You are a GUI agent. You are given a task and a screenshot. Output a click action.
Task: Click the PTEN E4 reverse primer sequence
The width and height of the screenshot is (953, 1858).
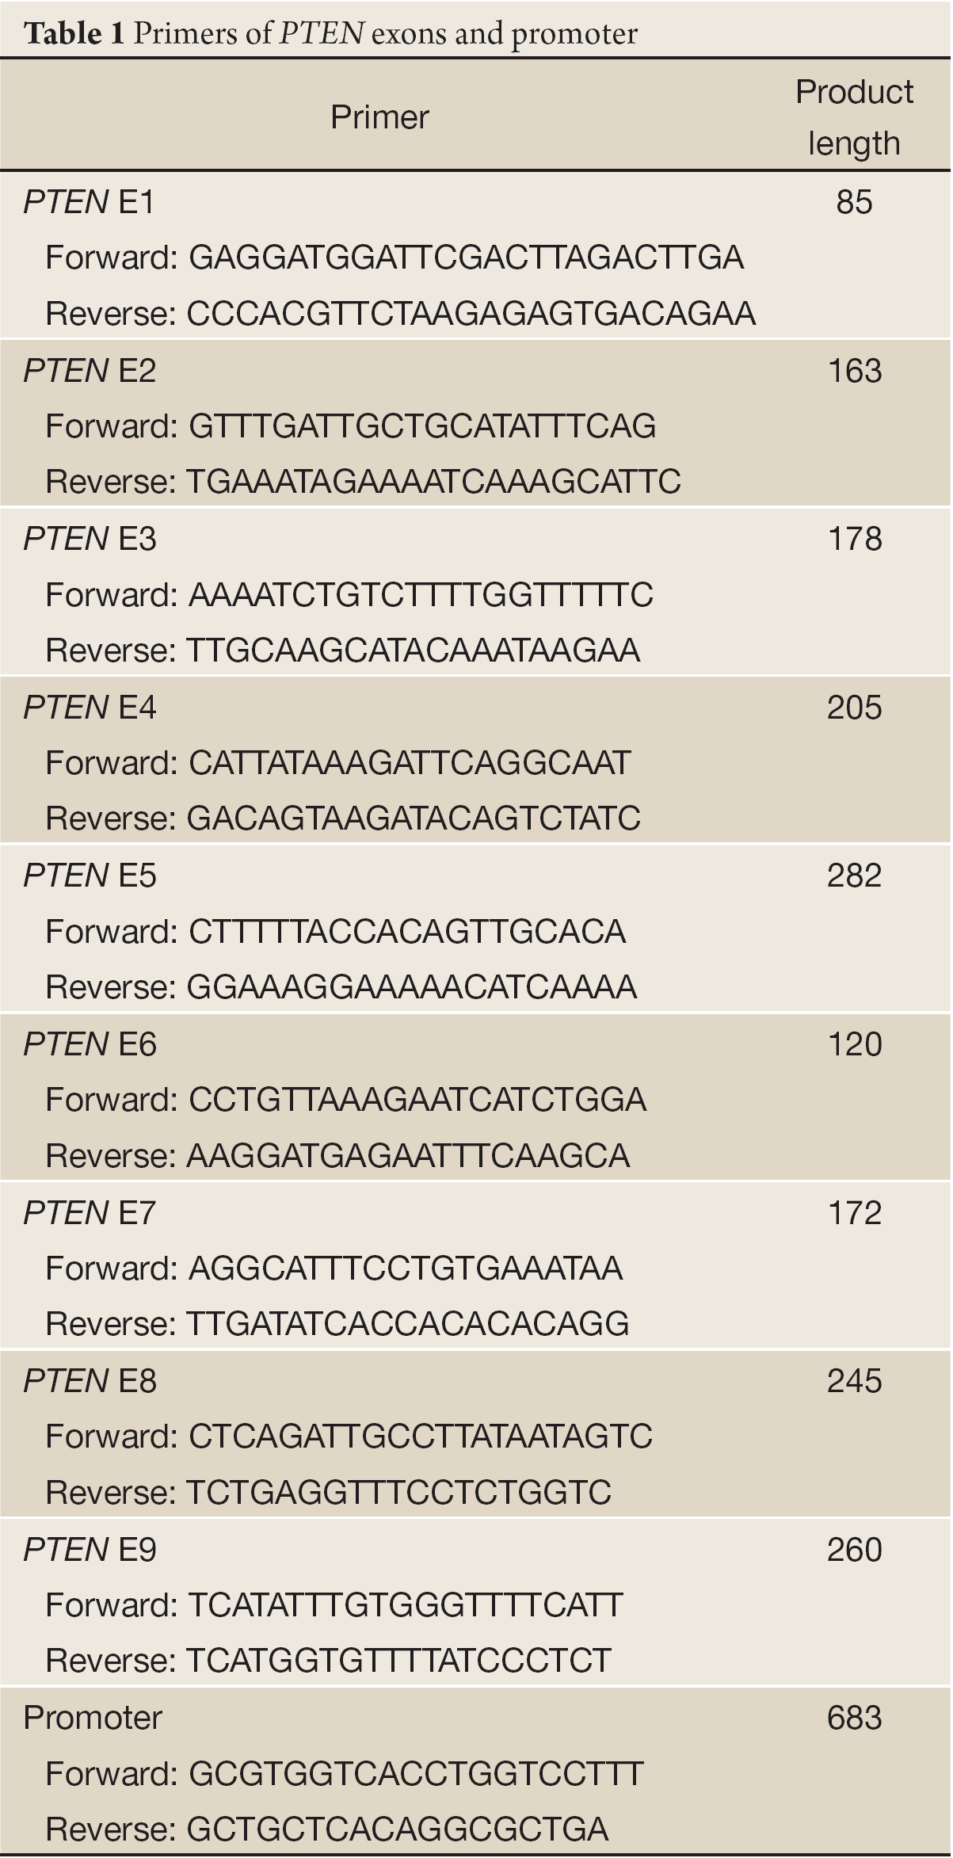tap(414, 818)
